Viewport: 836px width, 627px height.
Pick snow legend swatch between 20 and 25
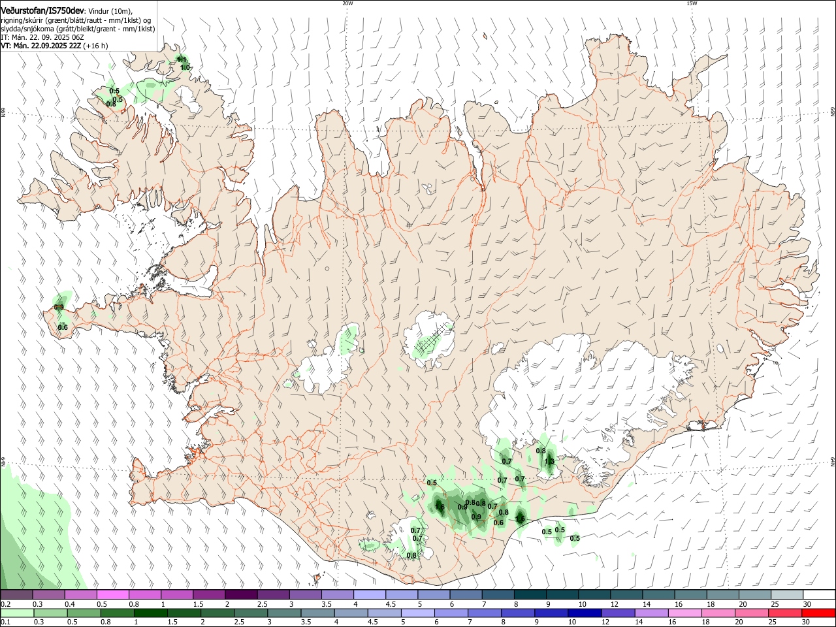pyautogui.click(x=754, y=594)
